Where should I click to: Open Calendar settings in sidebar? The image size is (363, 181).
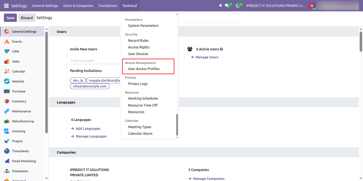22,71
